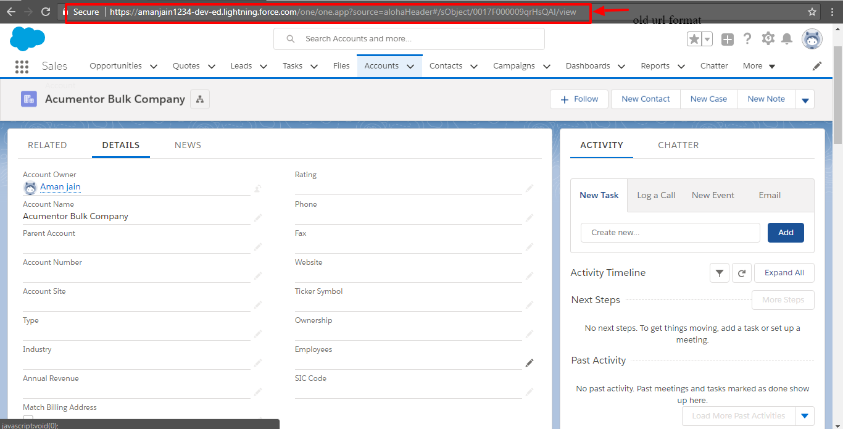
Task: Click the activity timeline filter icon
Action: pos(720,273)
